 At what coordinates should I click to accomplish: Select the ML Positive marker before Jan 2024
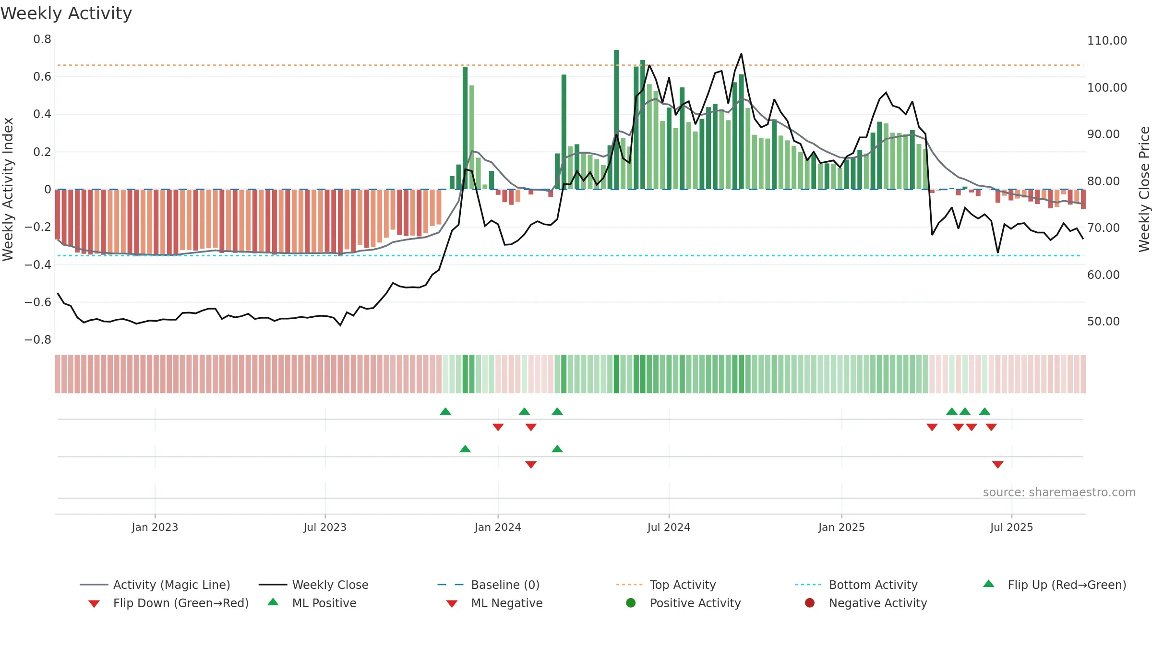coord(465,449)
